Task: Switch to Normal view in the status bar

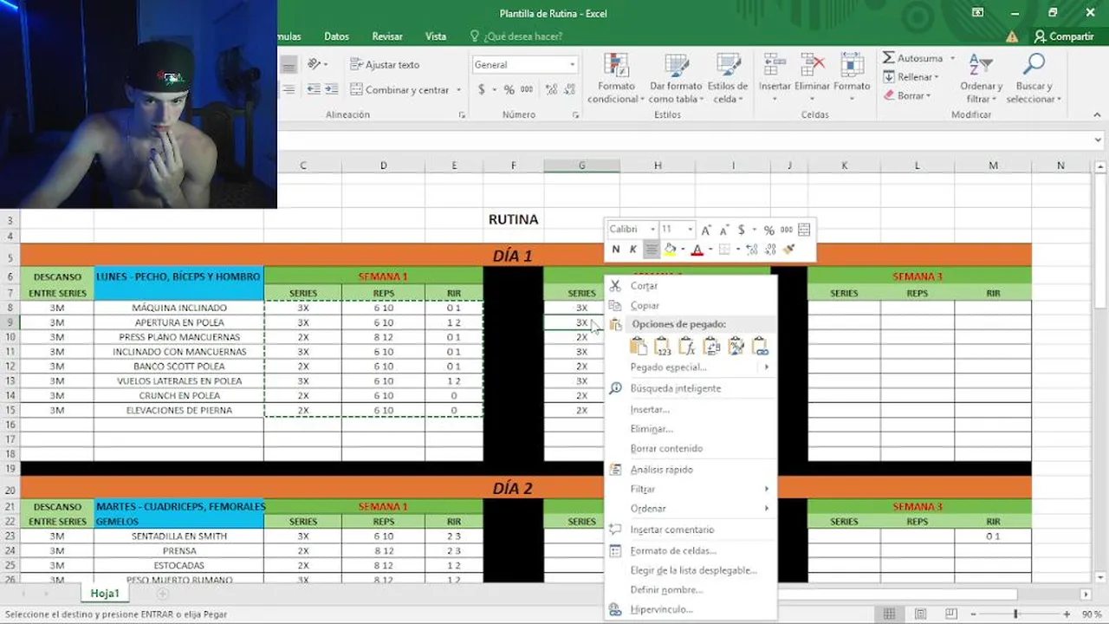Action: [x=890, y=614]
